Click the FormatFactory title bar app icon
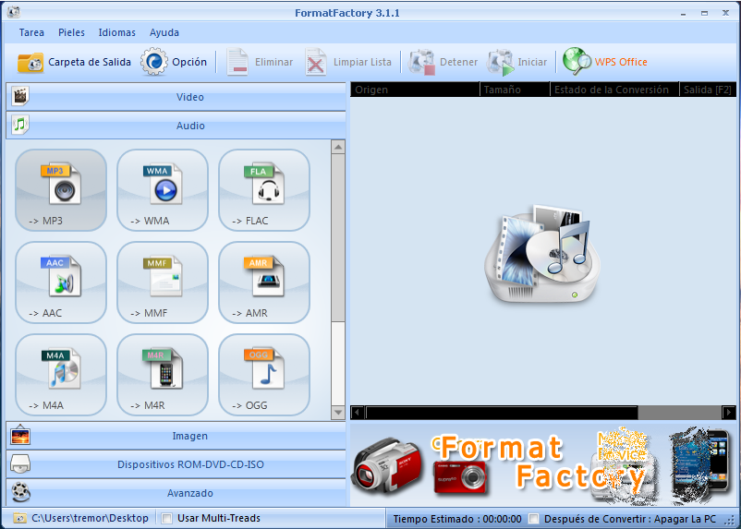The height and width of the screenshot is (529, 741). click(14, 12)
